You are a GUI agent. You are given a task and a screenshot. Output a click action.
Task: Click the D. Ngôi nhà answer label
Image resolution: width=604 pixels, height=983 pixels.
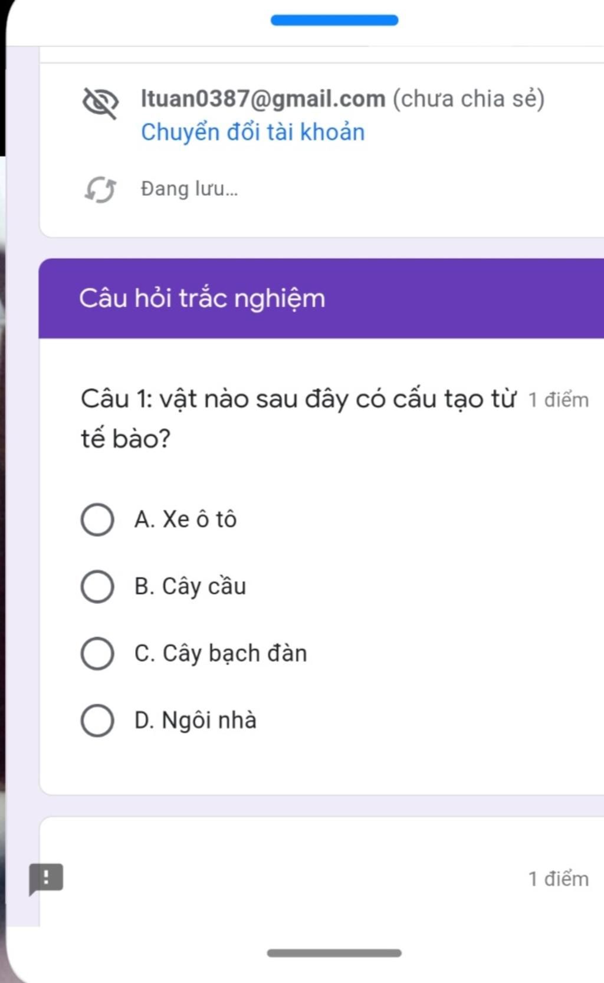[195, 721]
